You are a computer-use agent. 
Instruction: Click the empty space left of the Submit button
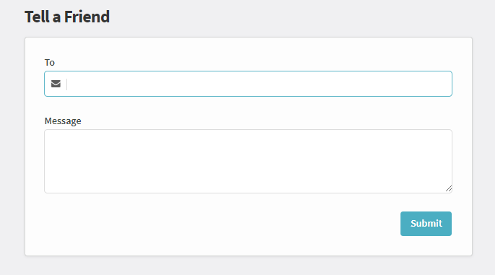tap(221, 224)
